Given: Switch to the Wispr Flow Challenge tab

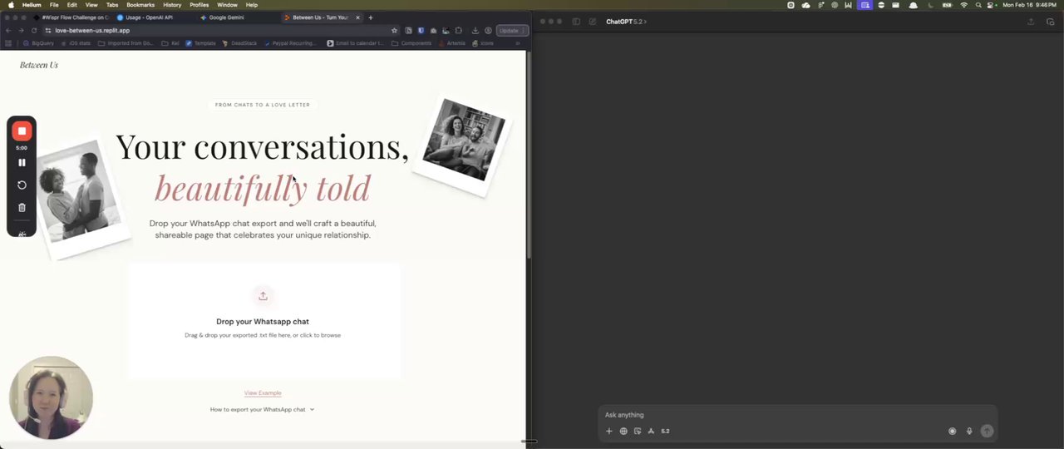Looking at the screenshot, I should tap(73, 17).
